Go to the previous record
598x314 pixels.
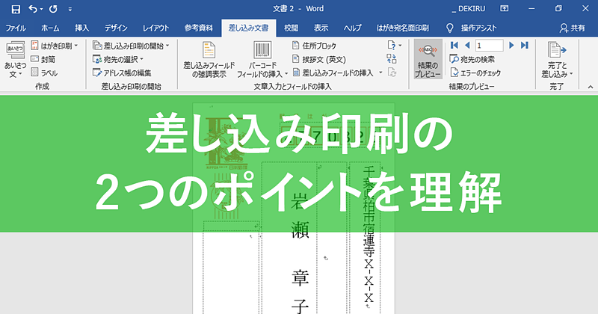pyautogui.click(x=467, y=46)
